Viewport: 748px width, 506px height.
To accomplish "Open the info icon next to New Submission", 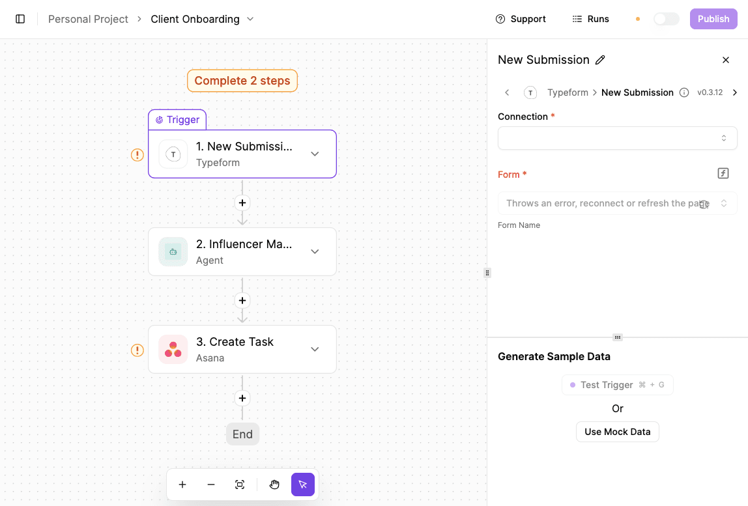I will pos(683,92).
